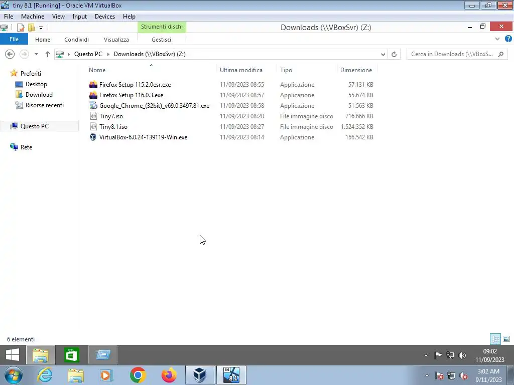Click the guest network tray icon
This screenshot has height=385, width=514.
point(450,355)
